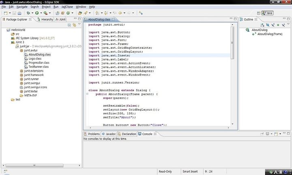Image resolution: width=292 pixels, height=175 pixels.
Task: Open the Outline view menu triangle
Action: pos(288,24)
